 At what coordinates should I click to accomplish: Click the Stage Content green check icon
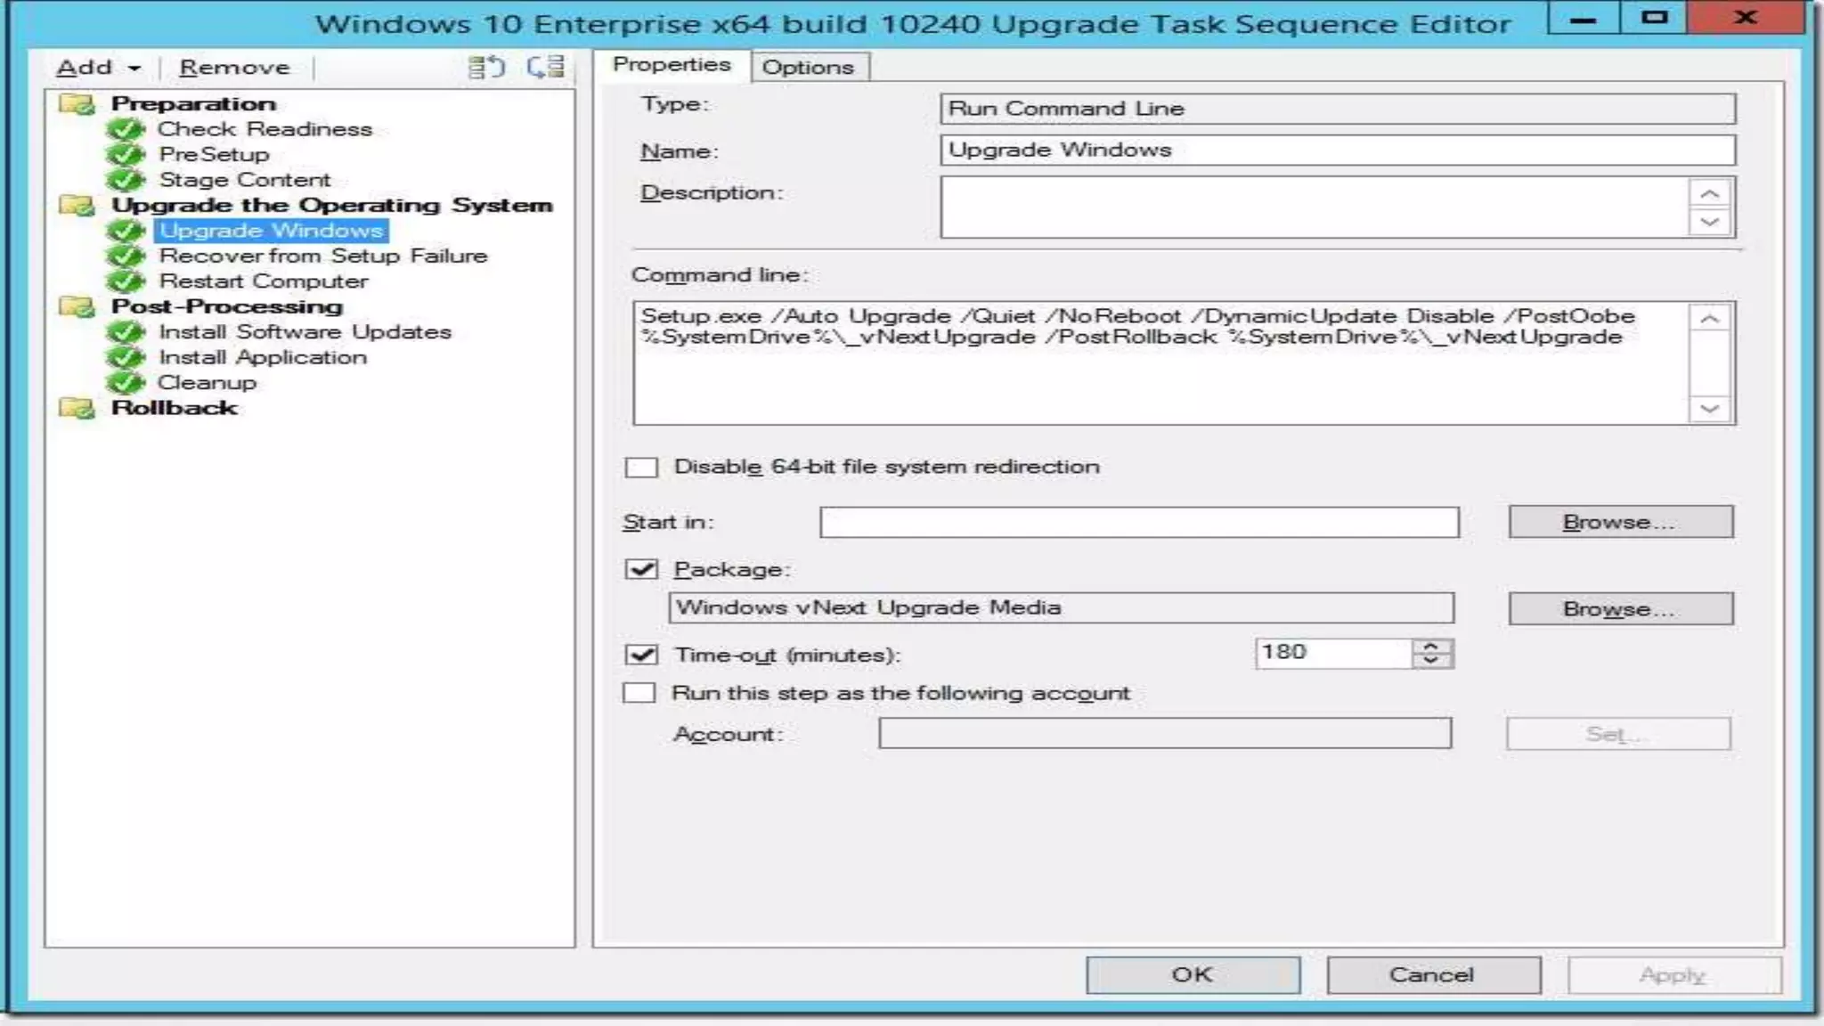126,180
